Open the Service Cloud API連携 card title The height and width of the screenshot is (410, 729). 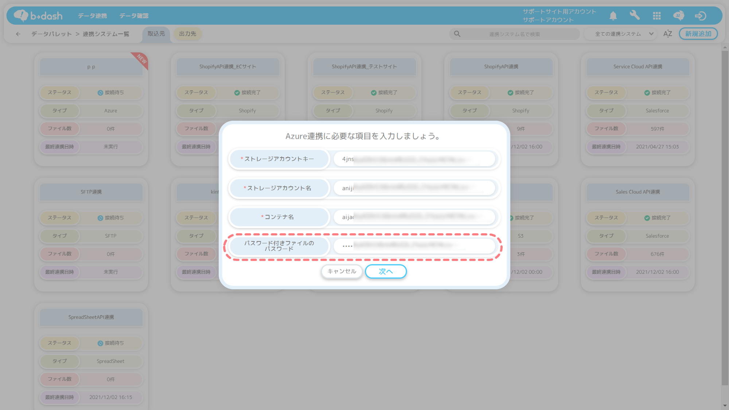(638, 67)
